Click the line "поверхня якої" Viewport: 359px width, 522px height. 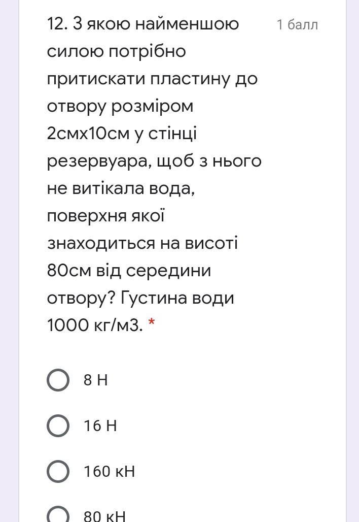[105, 216]
